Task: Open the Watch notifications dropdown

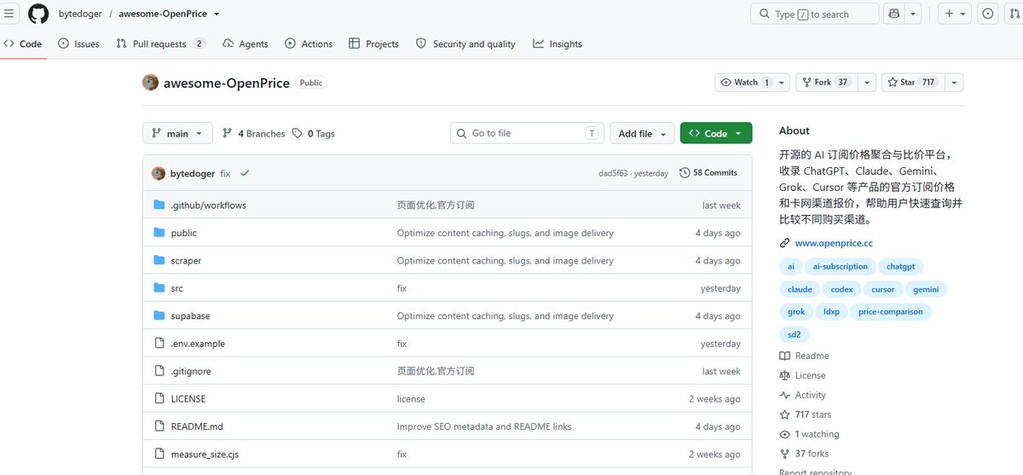Action: pyautogui.click(x=752, y=83)
